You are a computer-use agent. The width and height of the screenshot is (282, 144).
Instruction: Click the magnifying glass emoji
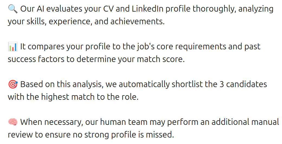coord(13,9)
